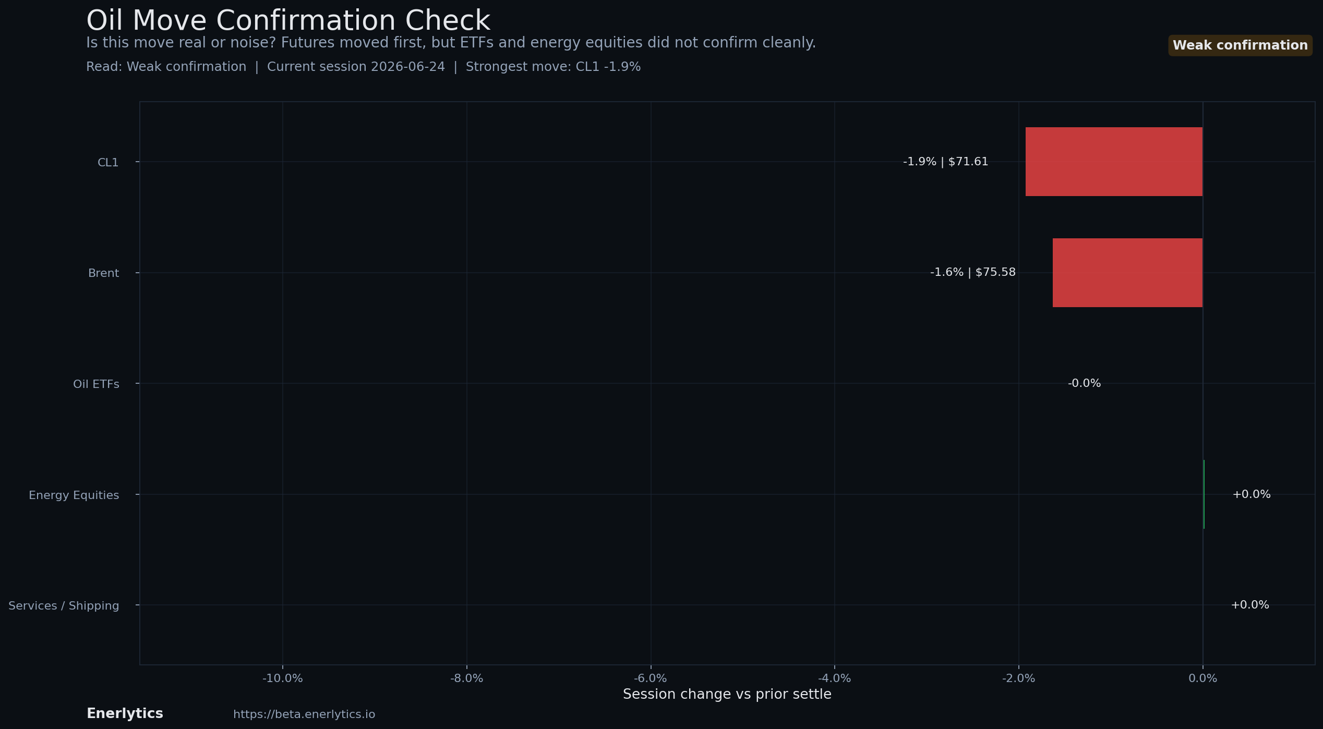
Task: Click the '+0.0%' Energy Equities value
Action: click(1251, 494)
